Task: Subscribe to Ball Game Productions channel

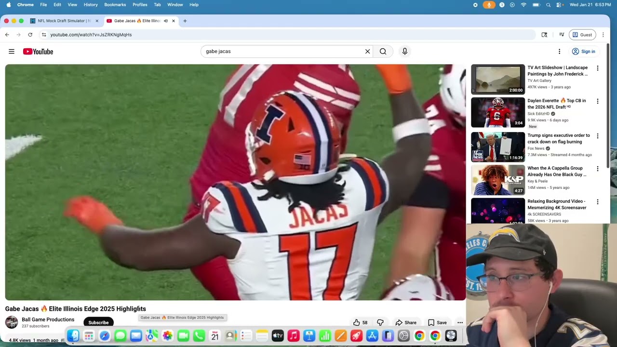Action: pyautogui.click(x=98, y=322)
